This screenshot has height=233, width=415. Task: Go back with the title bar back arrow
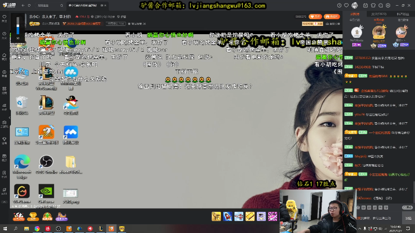coord(23,5)
